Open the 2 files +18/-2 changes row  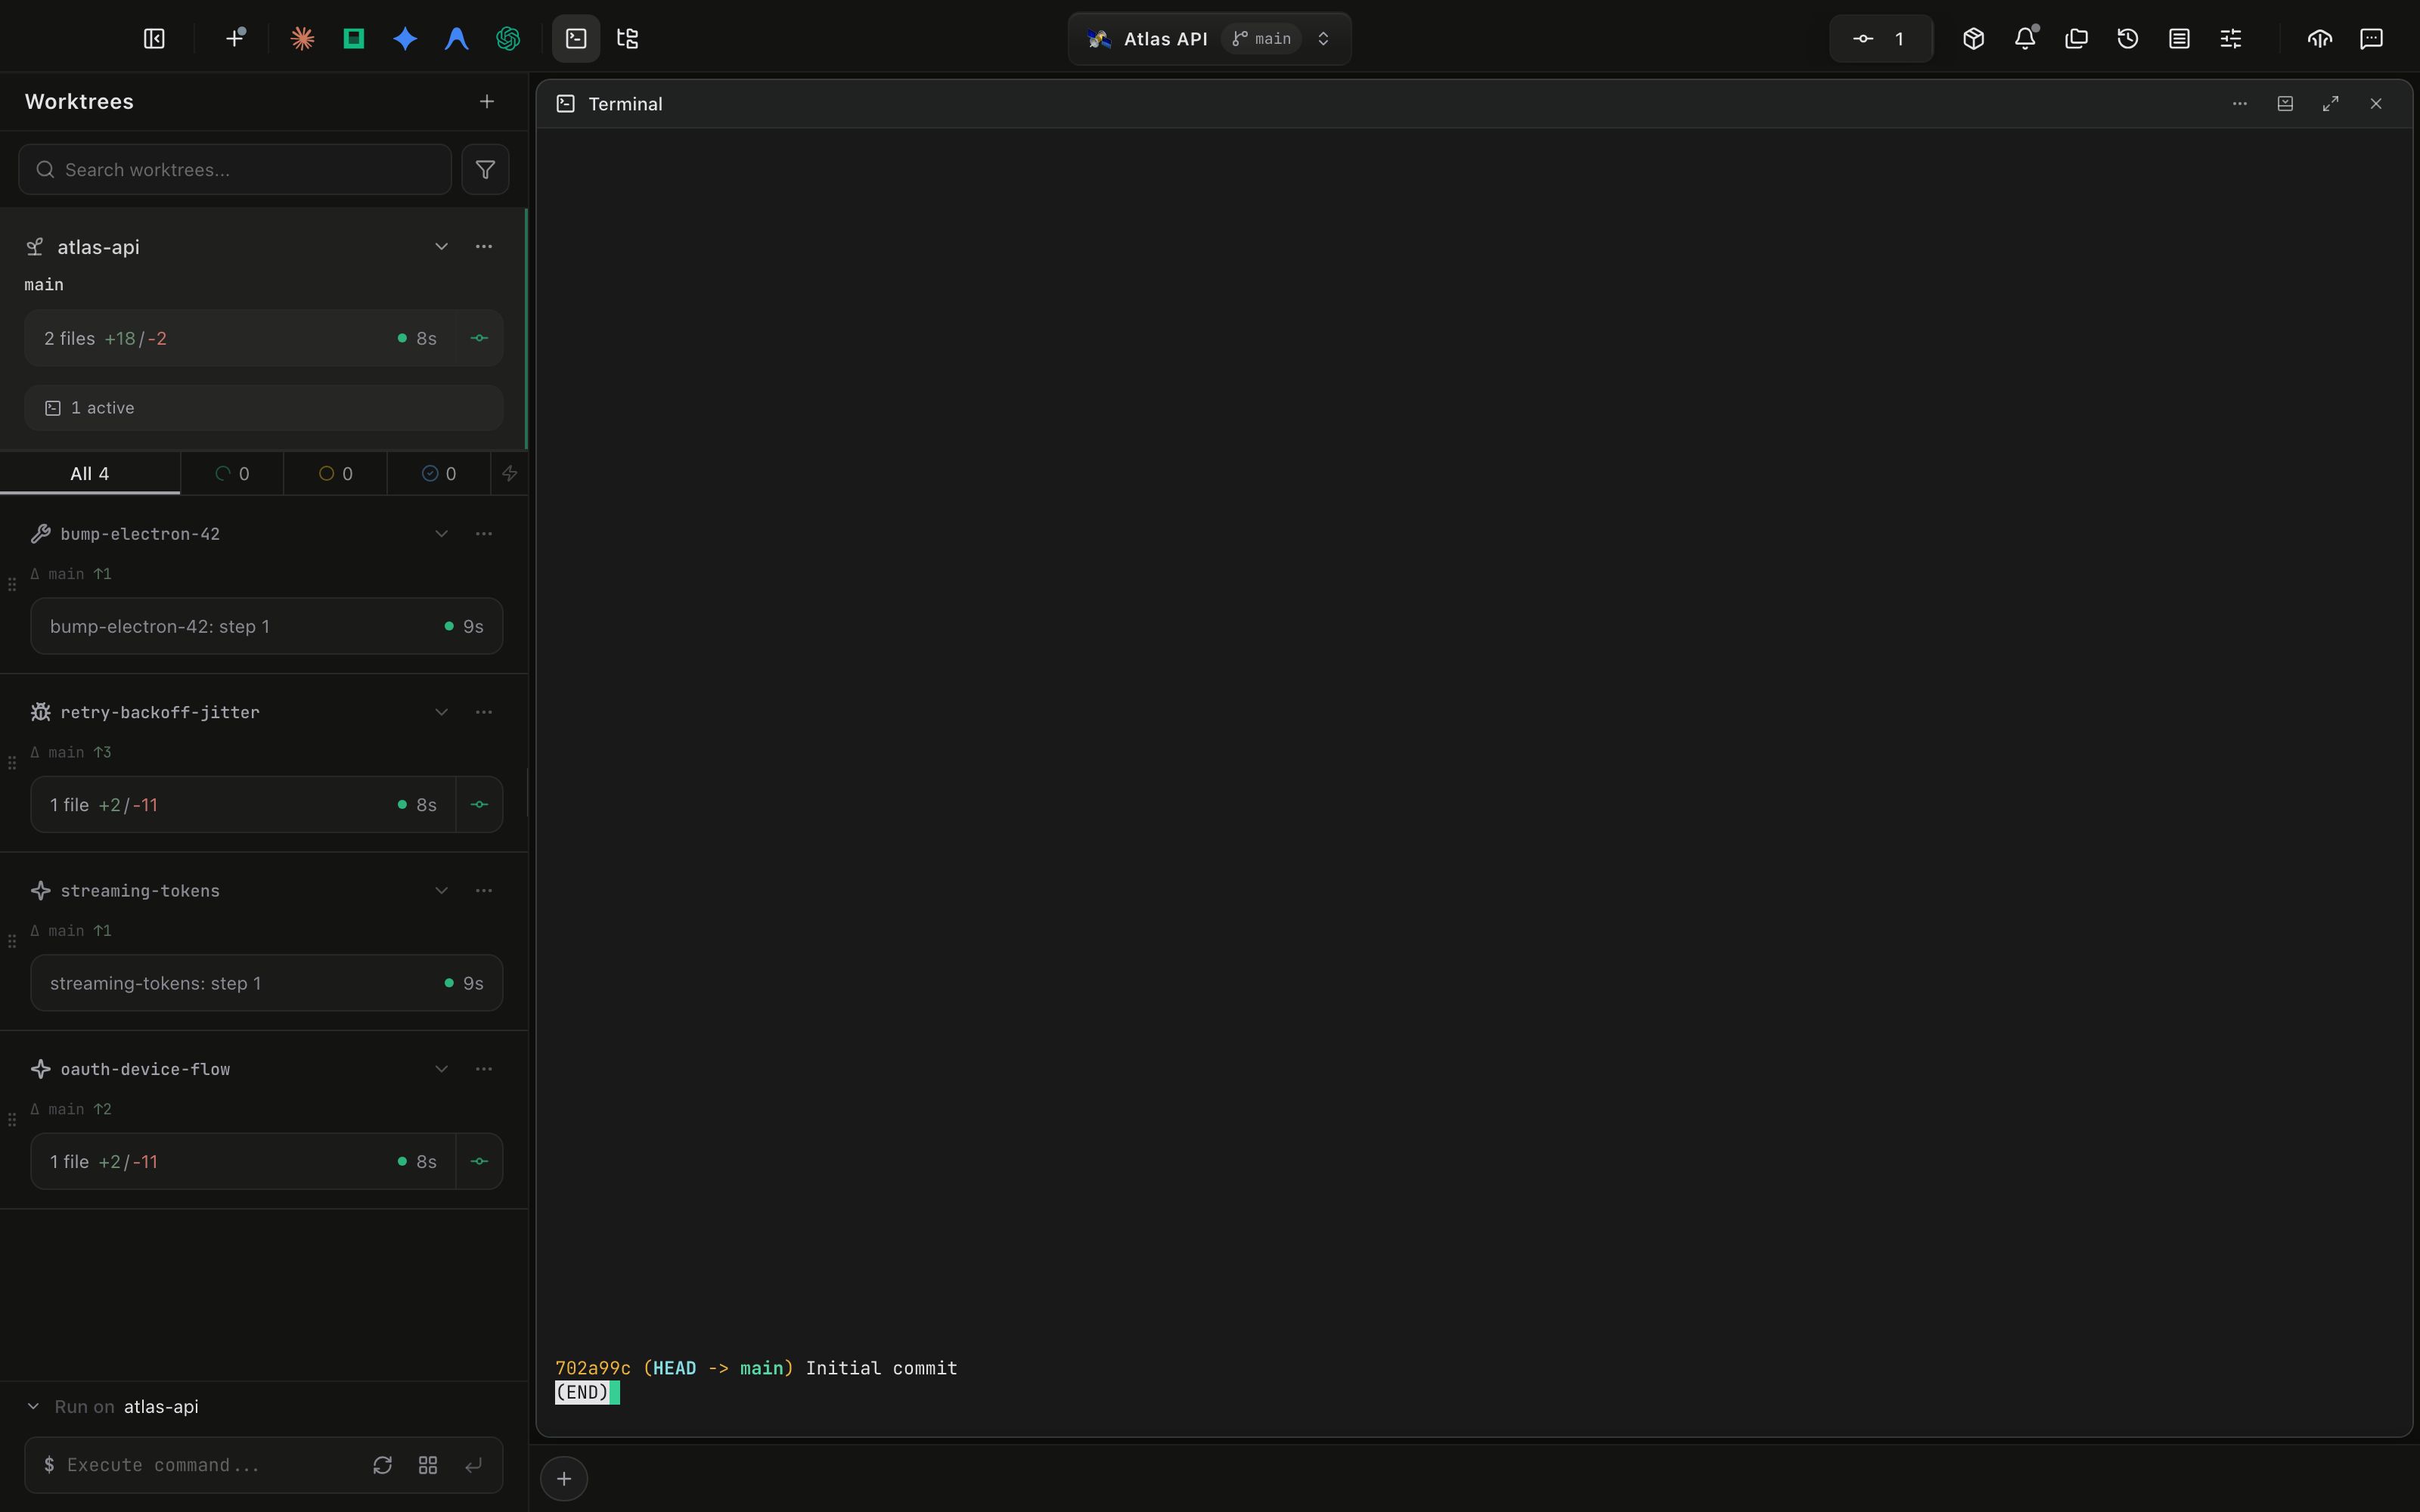tap(240, 338)
